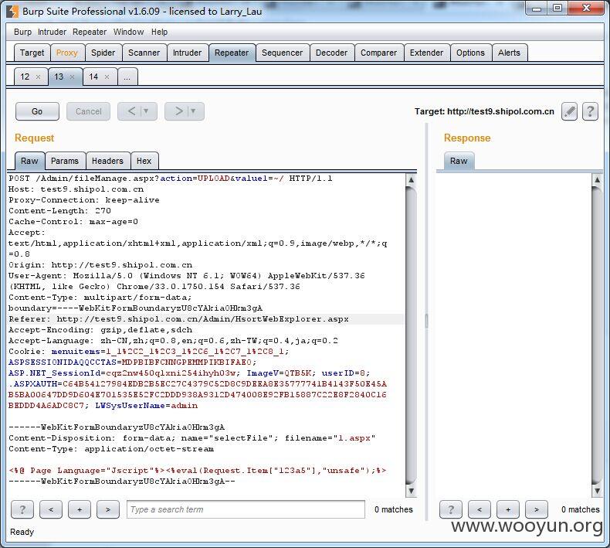This screenshot has width=610, height=548.
Task: Click the edit target pencil icon
Action: pyautogui.click(x=569, y=112)
